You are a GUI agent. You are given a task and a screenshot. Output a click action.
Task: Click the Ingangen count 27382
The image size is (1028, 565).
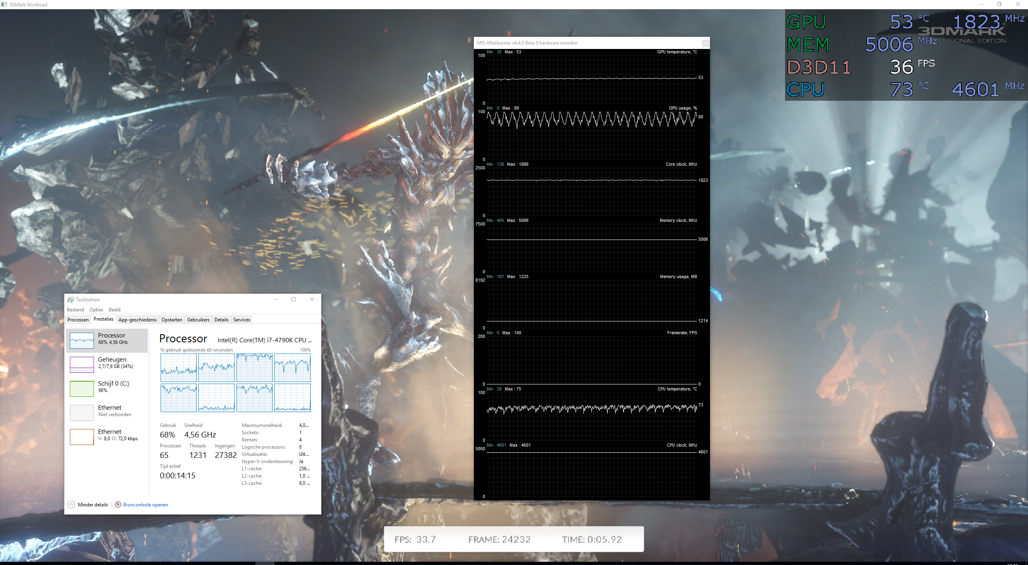tap(226, 455)
